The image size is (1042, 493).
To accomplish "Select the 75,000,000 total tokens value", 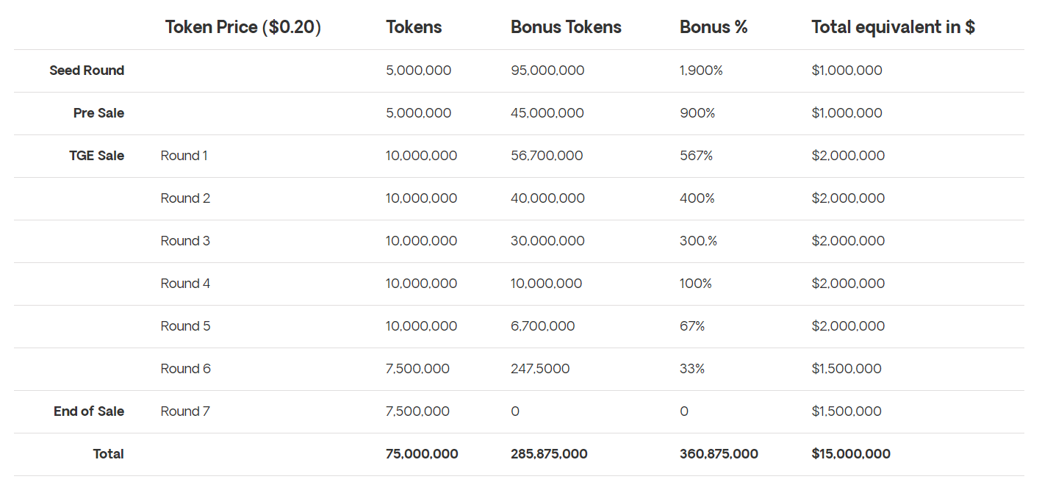I will pos(422,454).
